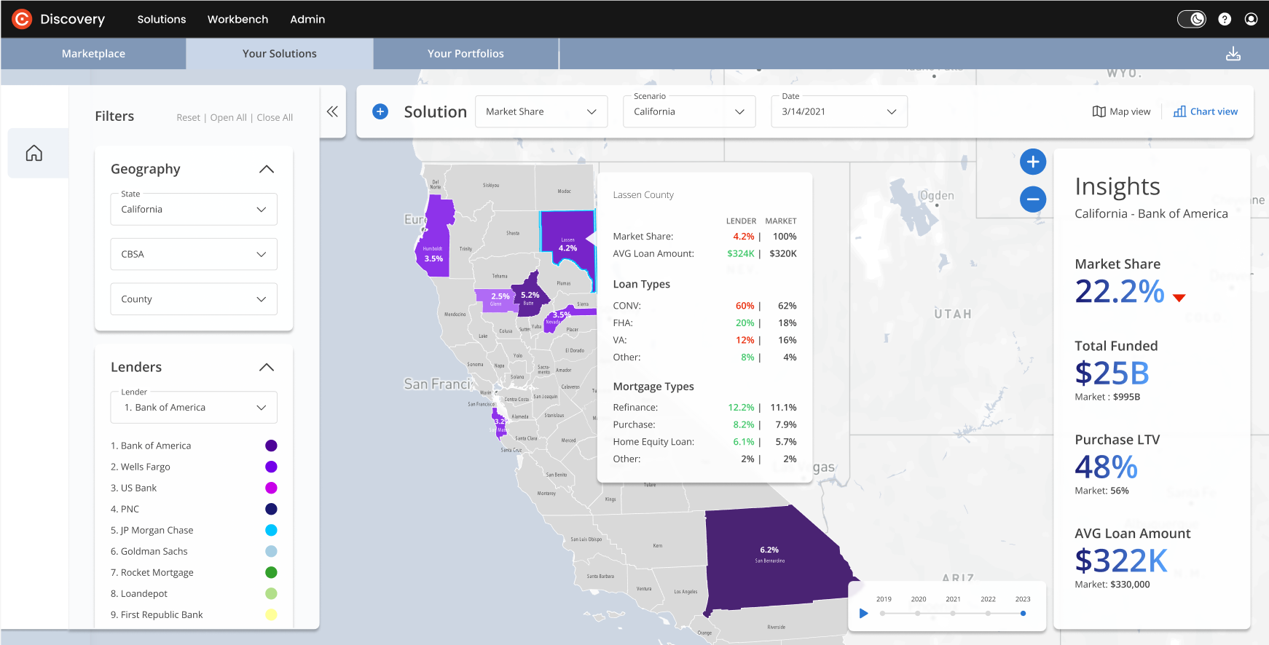Jump to 2022 on the timeline
Screen dimensions: 1269x645
[988, 613]
